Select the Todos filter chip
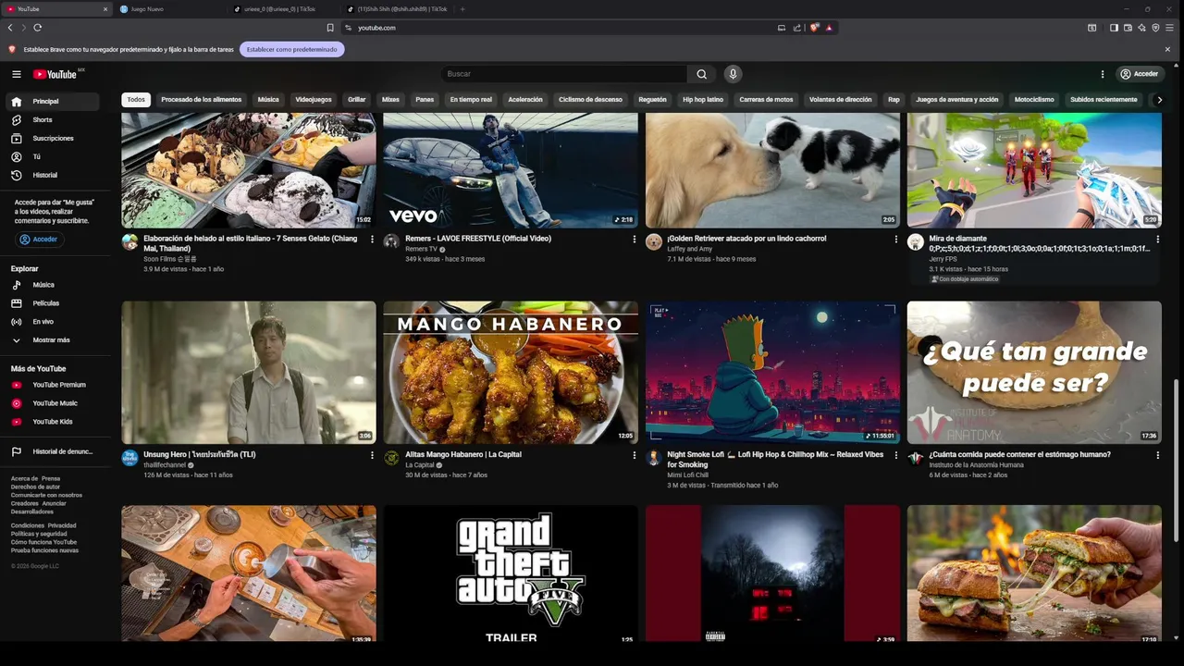 [136, 100]
